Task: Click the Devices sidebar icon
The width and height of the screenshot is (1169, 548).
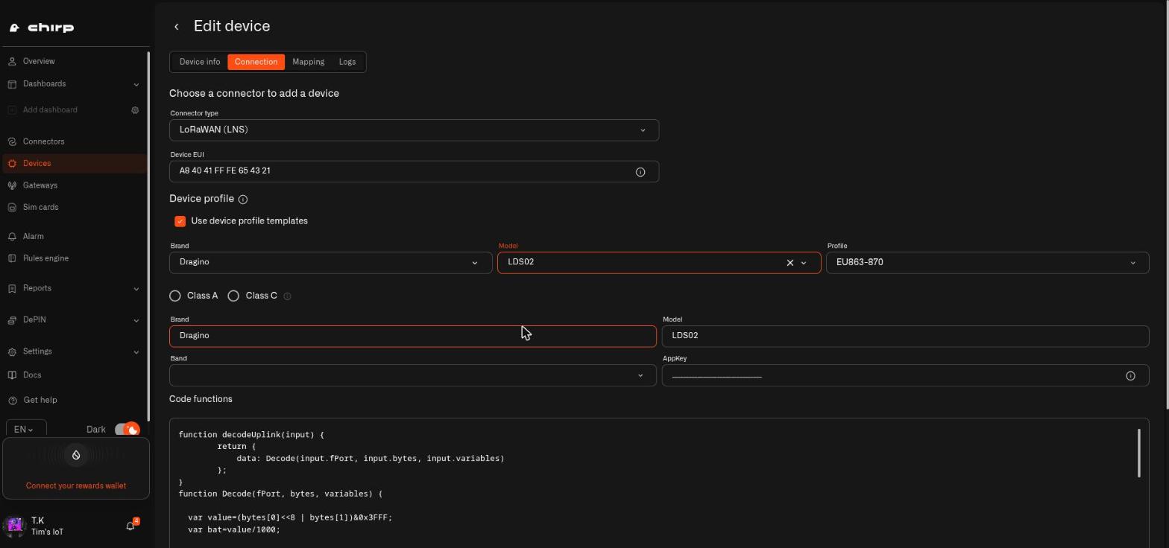Action: point(12,164)
